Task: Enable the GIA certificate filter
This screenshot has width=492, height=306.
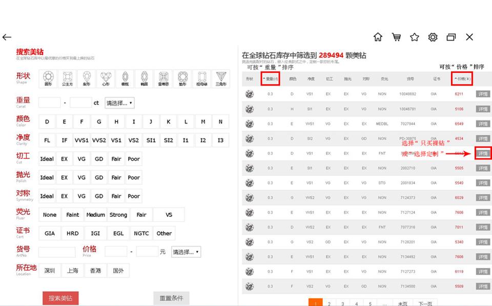Action: click(49, 233)
